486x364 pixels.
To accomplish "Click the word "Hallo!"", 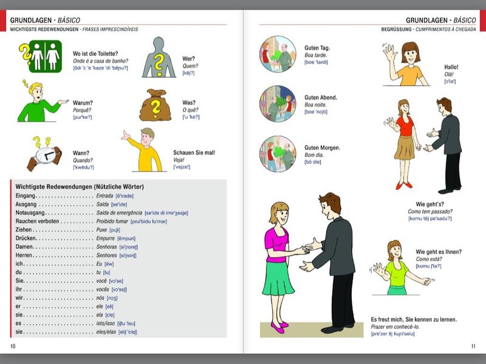I will (x=451, y=67).
